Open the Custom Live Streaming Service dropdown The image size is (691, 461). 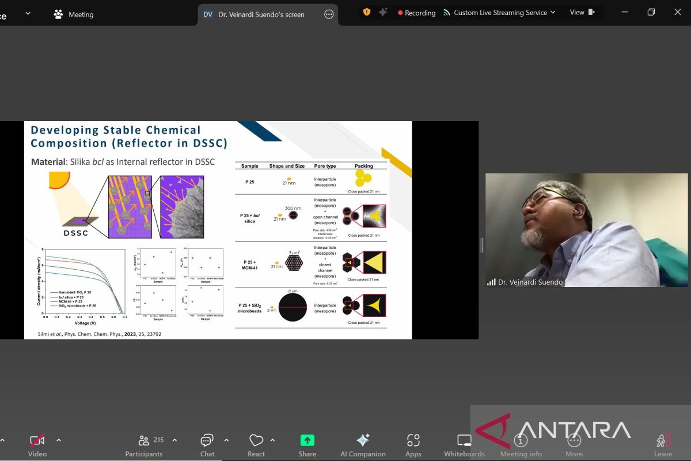[x=499, y=13]
